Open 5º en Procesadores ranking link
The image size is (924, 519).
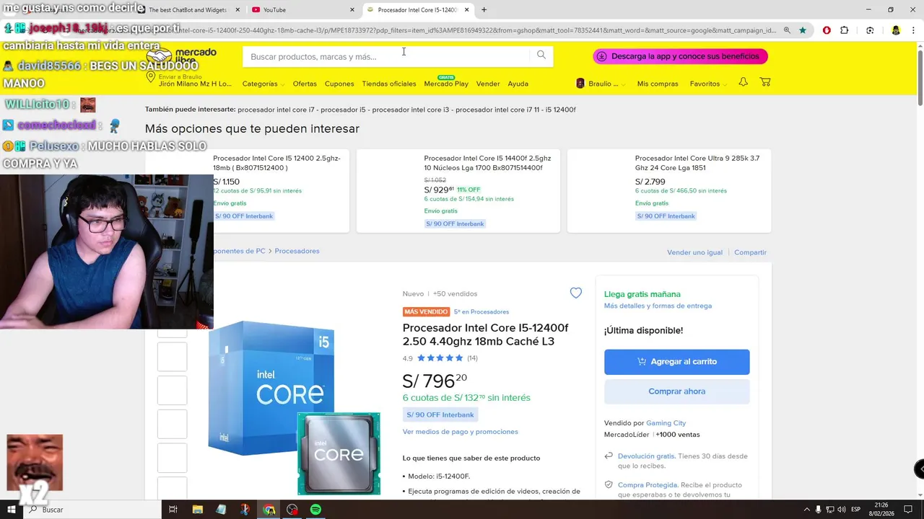point(481,312)
